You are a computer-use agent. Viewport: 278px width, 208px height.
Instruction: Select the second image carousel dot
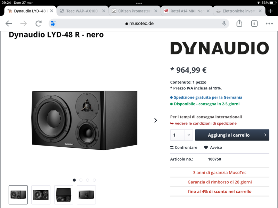click(81, 180)
